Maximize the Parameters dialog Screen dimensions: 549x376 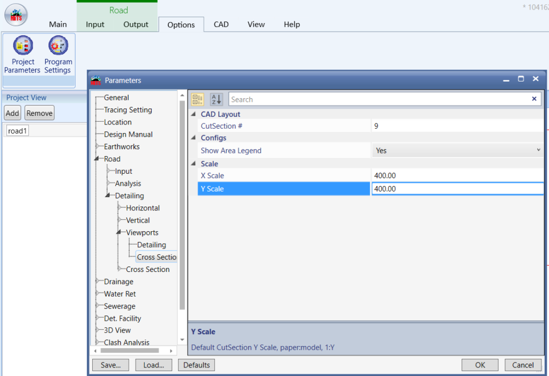[521, 79]
